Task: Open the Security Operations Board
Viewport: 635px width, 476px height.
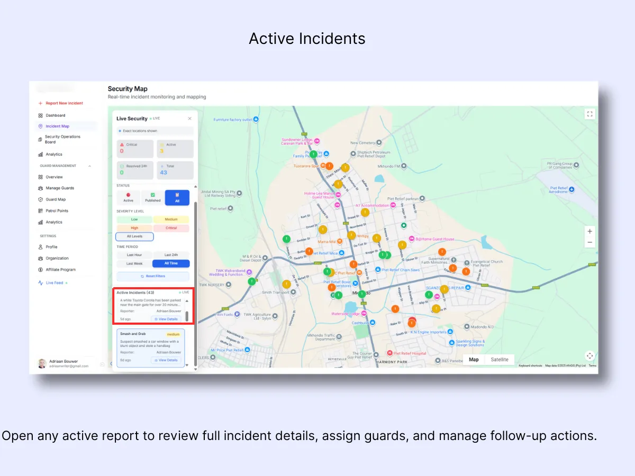Action: click(x=63, y=139)
